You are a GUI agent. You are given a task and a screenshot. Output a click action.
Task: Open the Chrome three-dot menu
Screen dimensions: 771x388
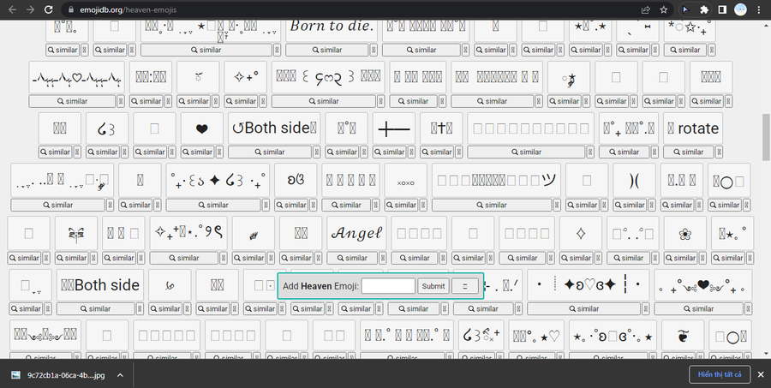pos(759,9)
